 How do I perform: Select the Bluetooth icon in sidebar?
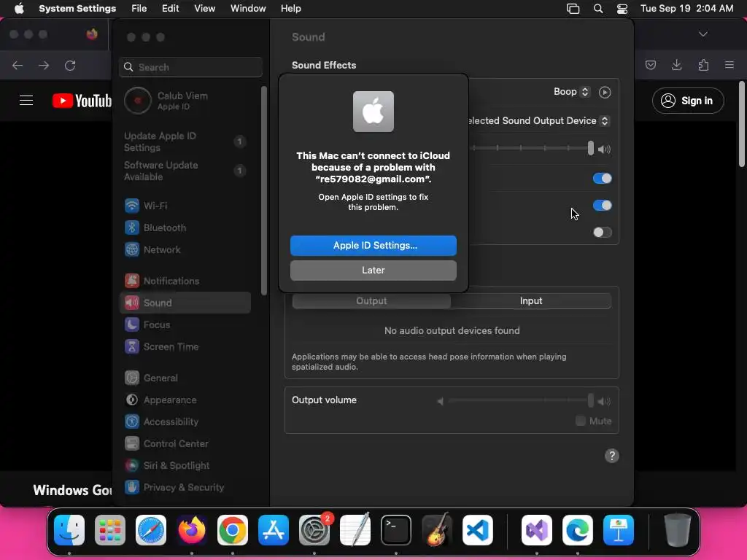pyautogui.click(x=132, y=227)
